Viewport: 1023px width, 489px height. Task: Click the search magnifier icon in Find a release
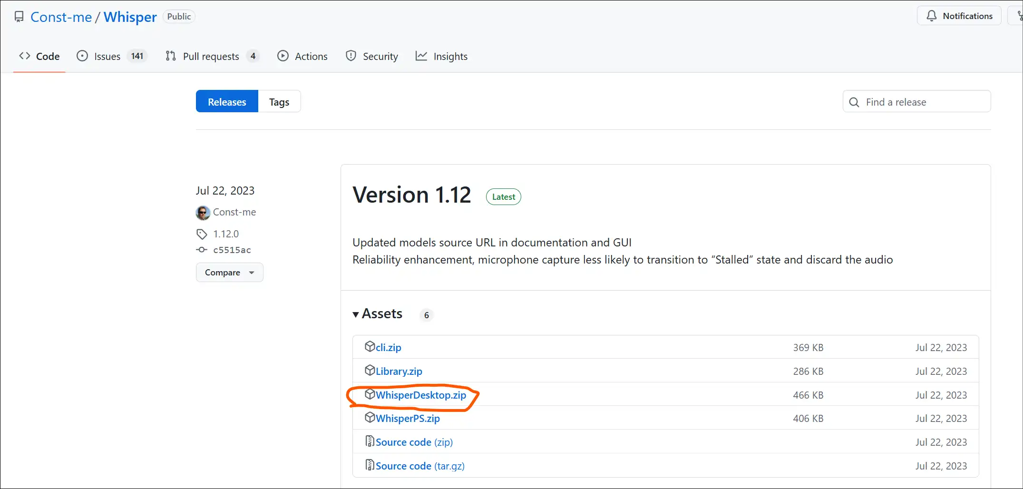tap(854, 102)
